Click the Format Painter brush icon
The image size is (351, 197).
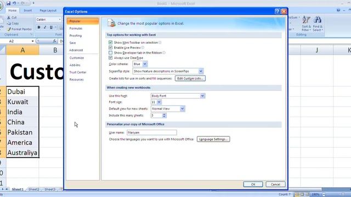[x=9, y=29]
